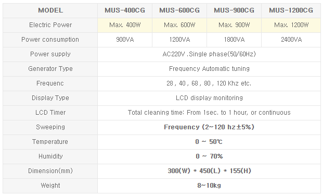The width and height of the screenshot is (322, 195).
Task: Click the 1800VA power consumption value
Action: [x=234, y=40]
